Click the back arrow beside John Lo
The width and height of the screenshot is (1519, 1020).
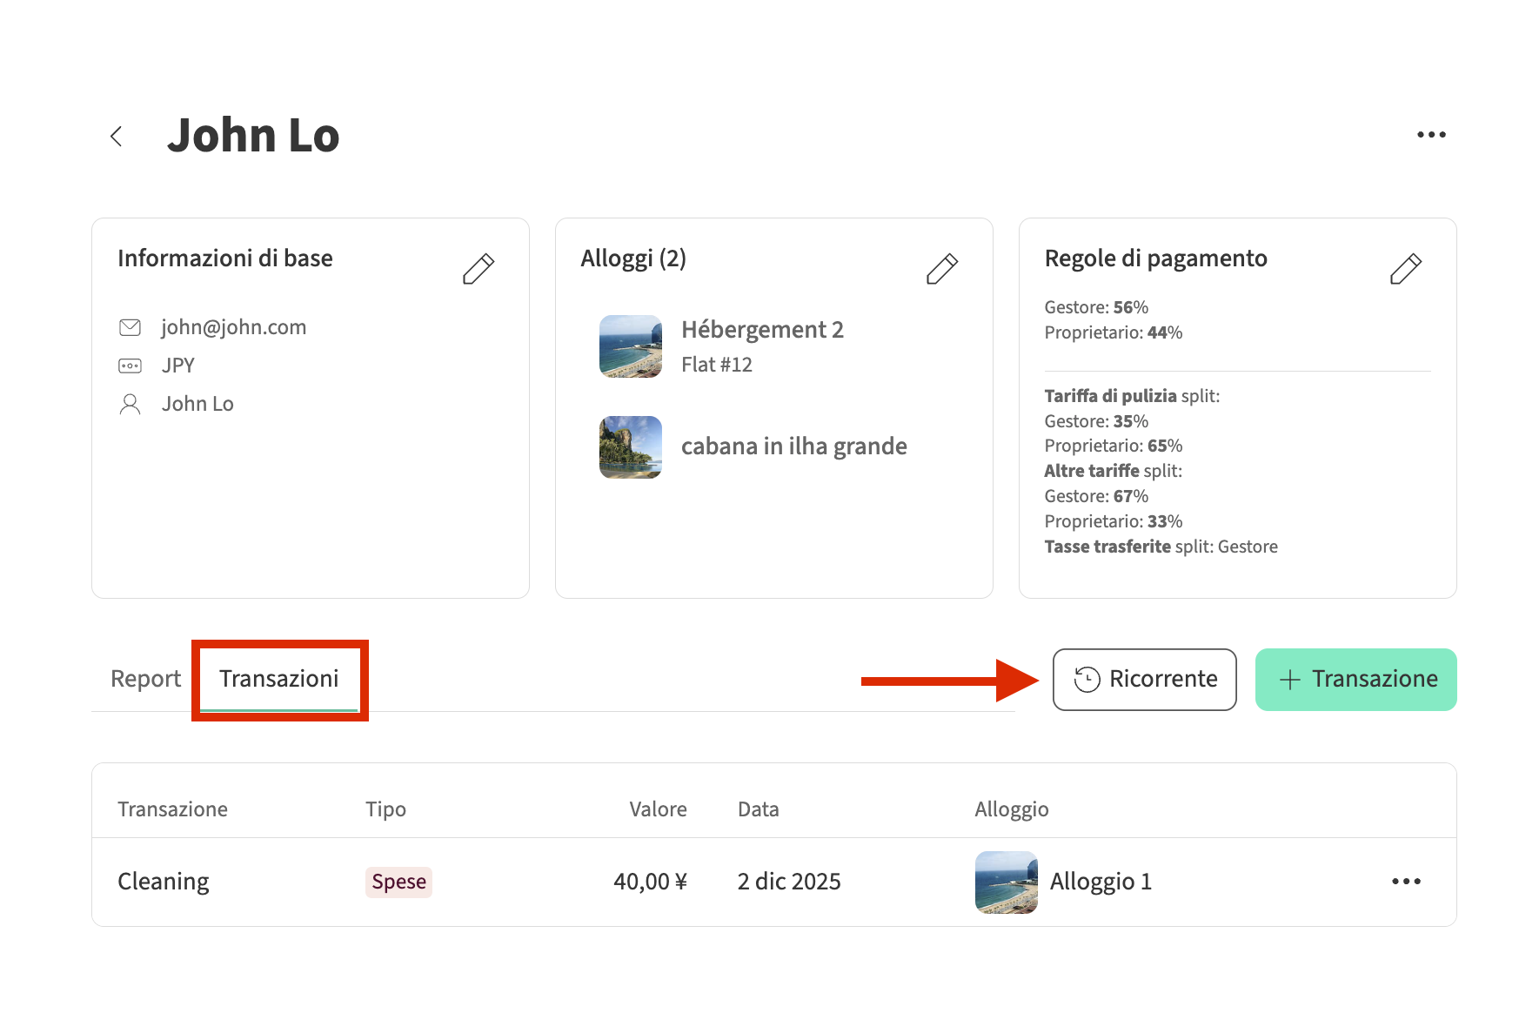click(x=116, y=136)
